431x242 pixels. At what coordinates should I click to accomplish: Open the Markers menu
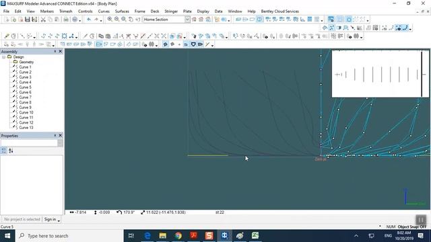click(x=46, y=11)
